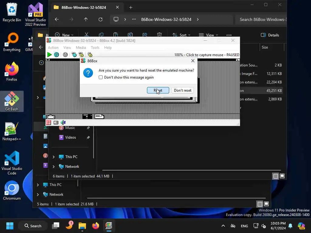This screenshot has width=311, height=233.
Task: Open the Sort dropdown in Explorer
Action: click(x=181, y=35)
